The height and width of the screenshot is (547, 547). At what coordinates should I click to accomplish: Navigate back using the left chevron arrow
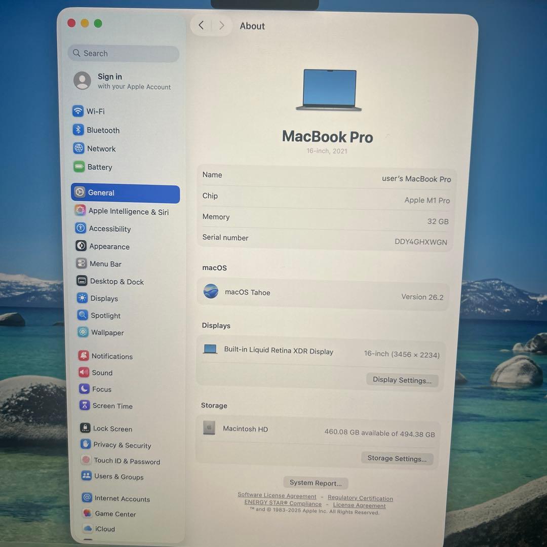[201, 25]
